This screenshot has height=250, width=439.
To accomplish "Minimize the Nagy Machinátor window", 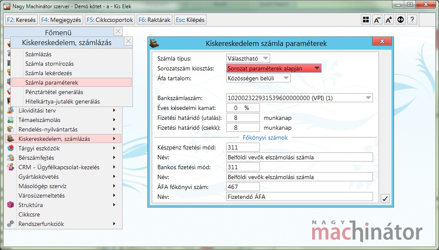I will tap(398, 5).
